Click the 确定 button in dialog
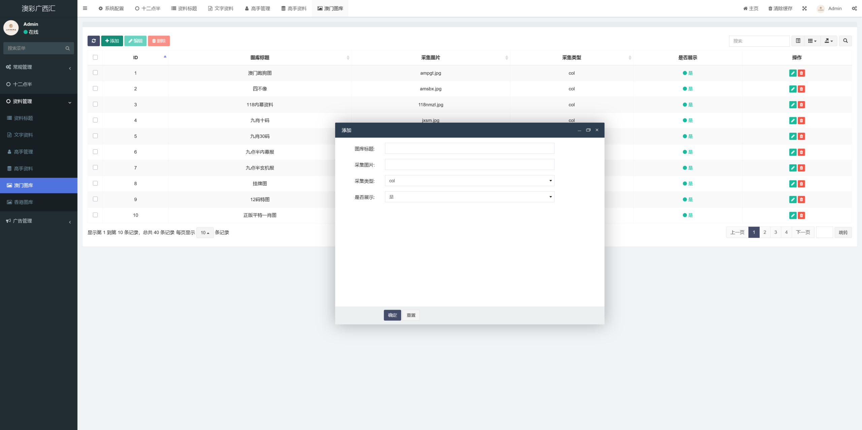The height and width of the screenshot is (430, 862). (x=392, y=315)
